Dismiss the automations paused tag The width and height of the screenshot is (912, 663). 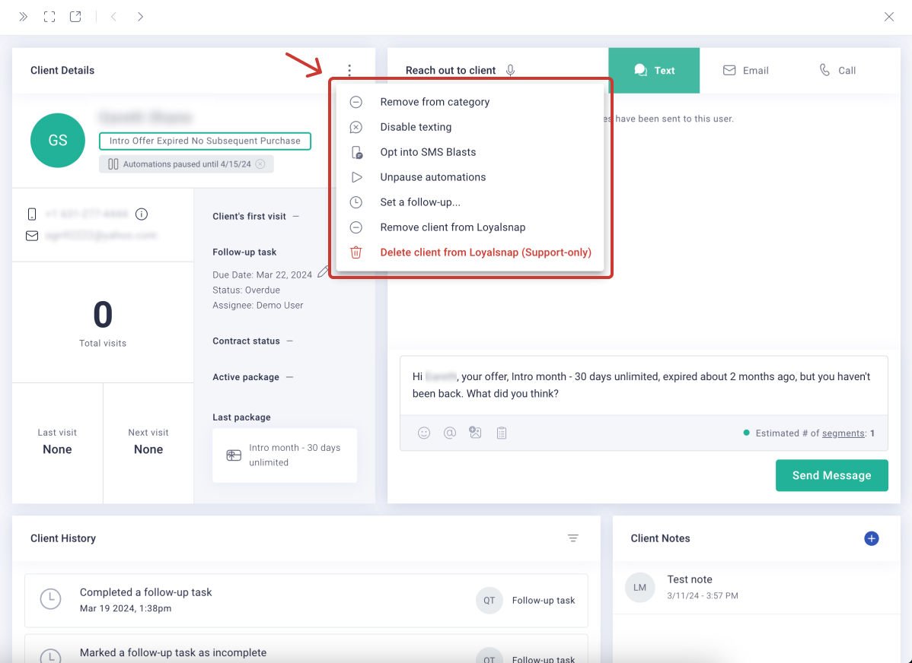pyautogui.click(x=260, y=164)
